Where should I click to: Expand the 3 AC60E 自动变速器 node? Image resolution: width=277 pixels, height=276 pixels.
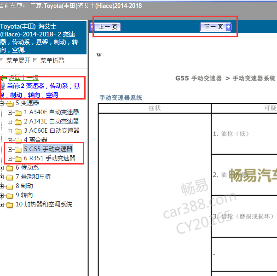[10, 131]
